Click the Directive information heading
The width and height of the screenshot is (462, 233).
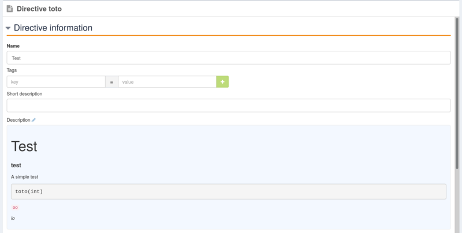coord(53,28)
